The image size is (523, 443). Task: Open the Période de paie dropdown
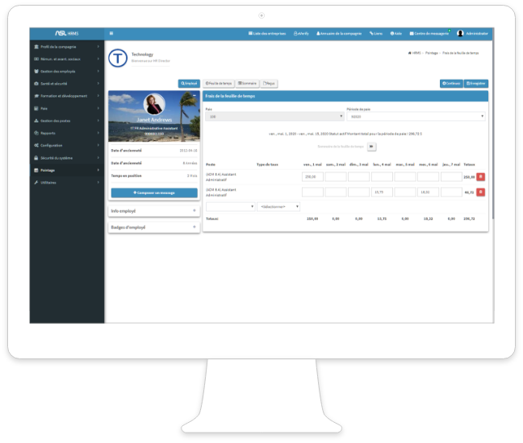(x=415, y=117)
